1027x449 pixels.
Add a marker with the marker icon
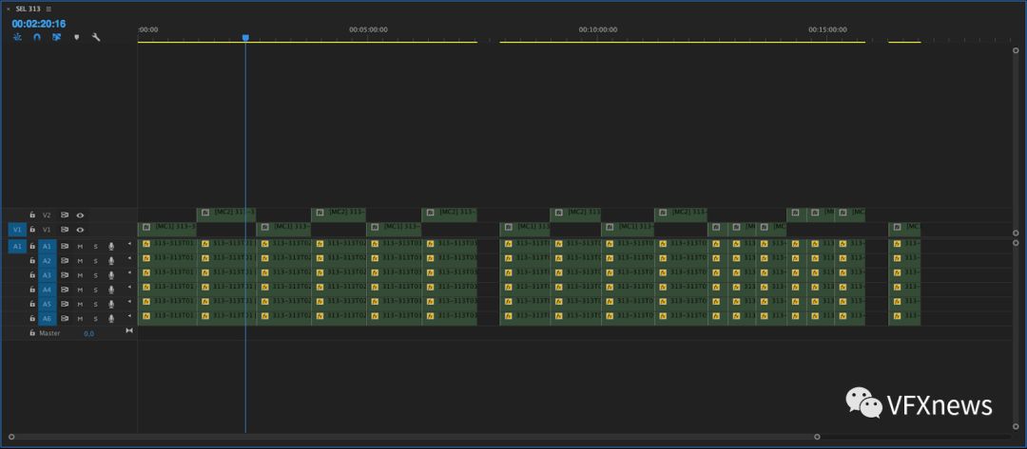coord(77,37)
